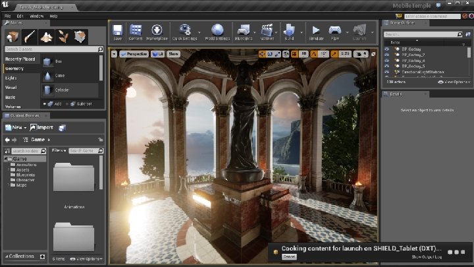The height and width of the screenshot is (267, 474).
Task: Select the Geometry category tab
Action: point(22,69)
